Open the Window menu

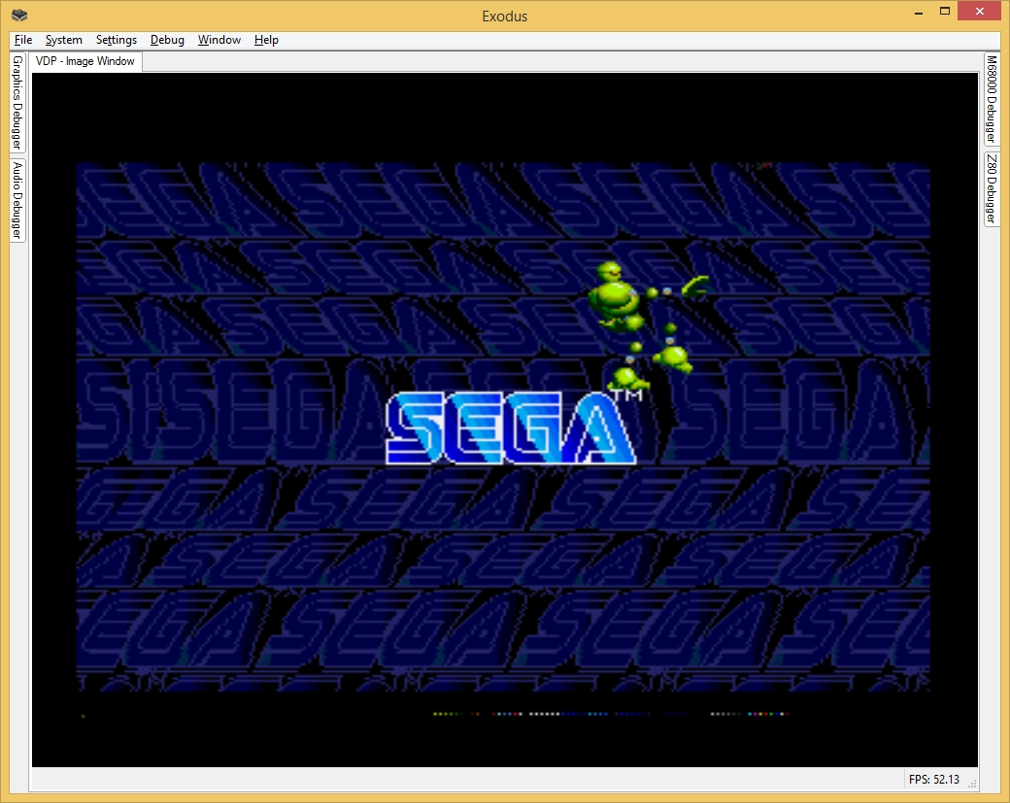point(219,40)
